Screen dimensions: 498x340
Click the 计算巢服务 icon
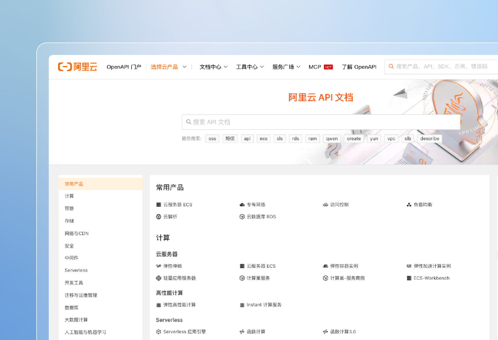[x=242, y=278]
